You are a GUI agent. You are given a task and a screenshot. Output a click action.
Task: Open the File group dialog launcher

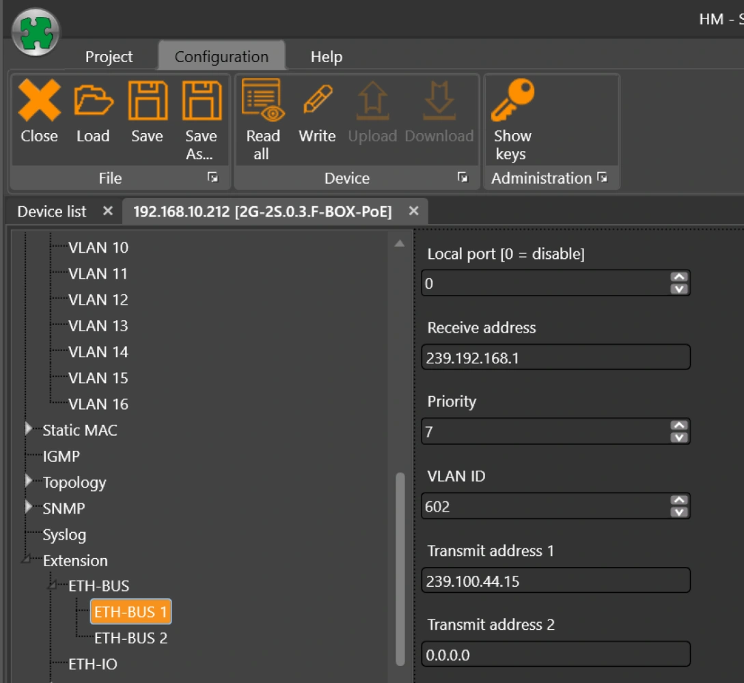point(213,178)
